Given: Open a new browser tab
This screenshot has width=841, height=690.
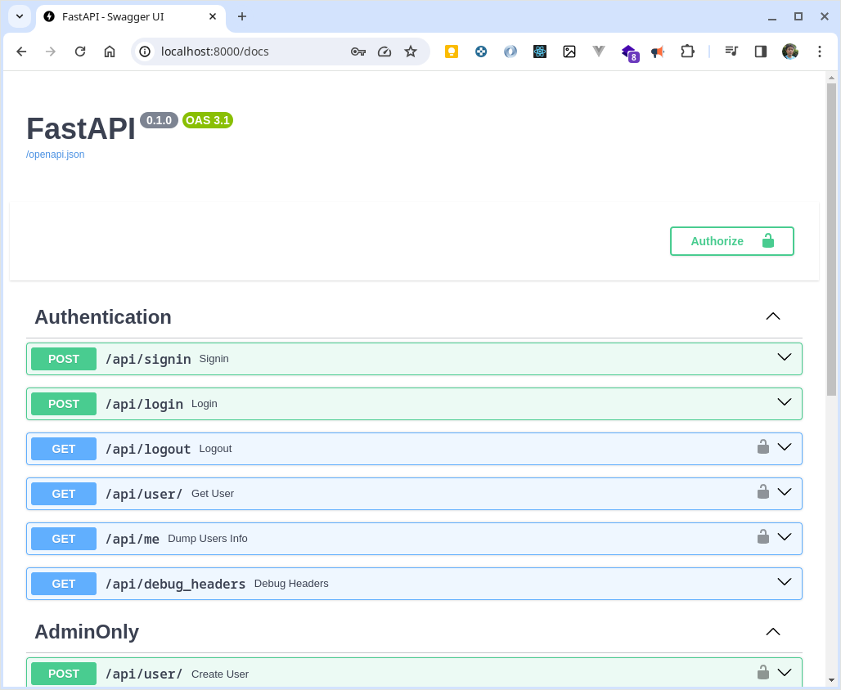Looking at the screenshot, I should point(242,16).
